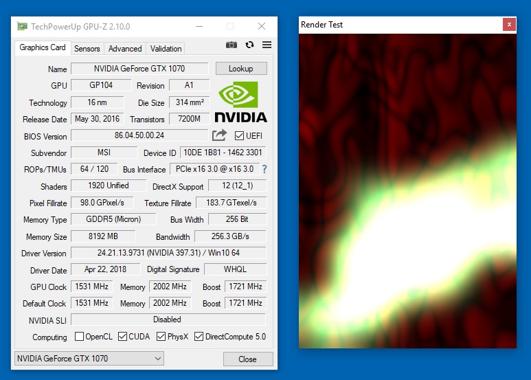The image size is (531, 380).
Task: Click the NVIDIA SLI value Disabled
Action: pos(168,320)
